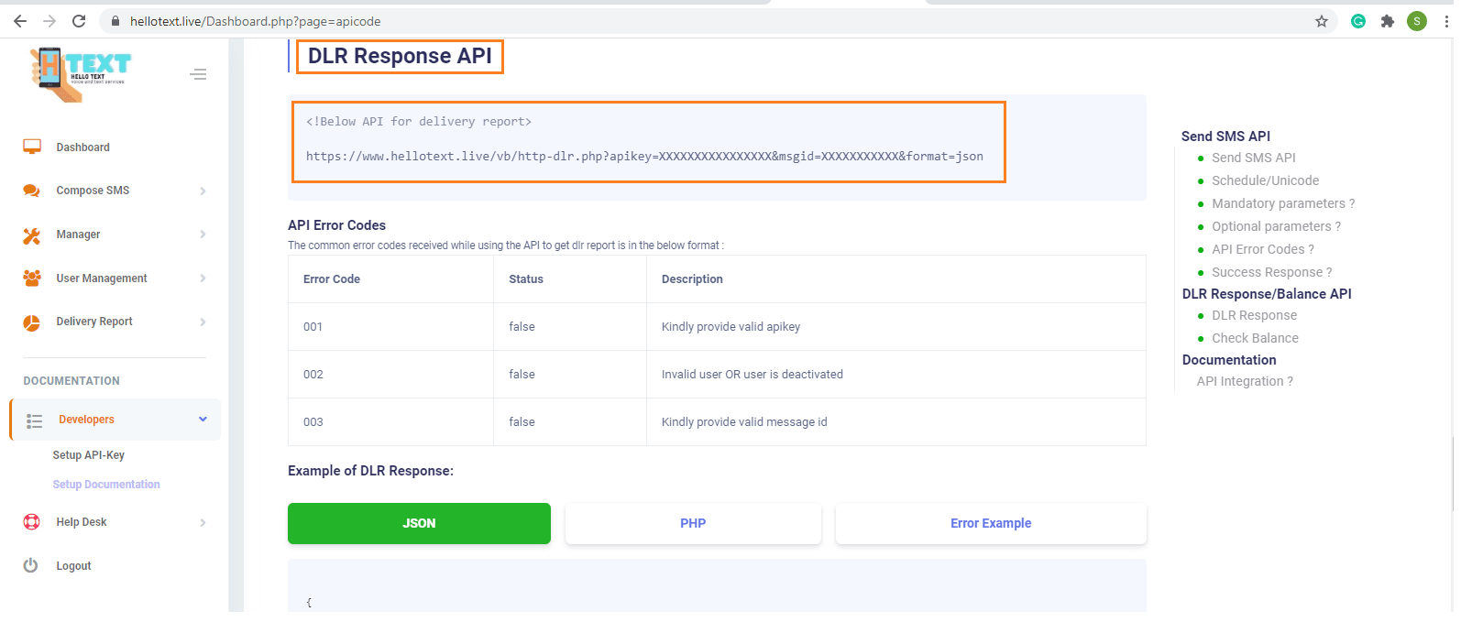The height and width of the screenshot is (633, 1461).
Task: Open Setup API-Key page
Action: [89, 455]
